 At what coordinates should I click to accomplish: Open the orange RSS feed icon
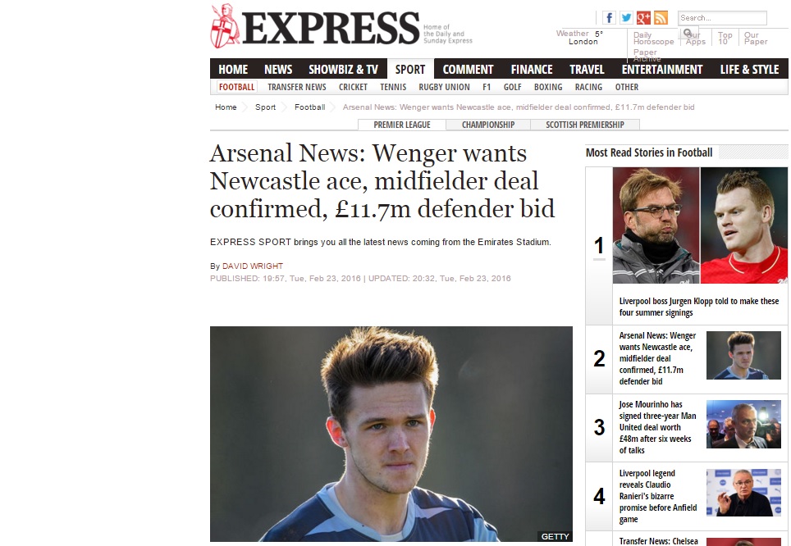(661, 18)
